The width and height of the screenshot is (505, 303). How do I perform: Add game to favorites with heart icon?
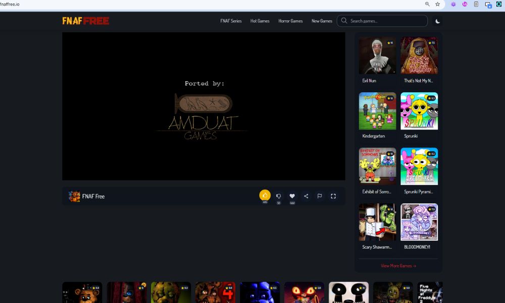click(292, 196)
